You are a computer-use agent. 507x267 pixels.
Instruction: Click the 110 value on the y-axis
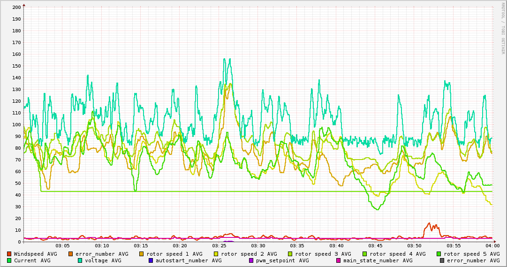tap(16, 113)
